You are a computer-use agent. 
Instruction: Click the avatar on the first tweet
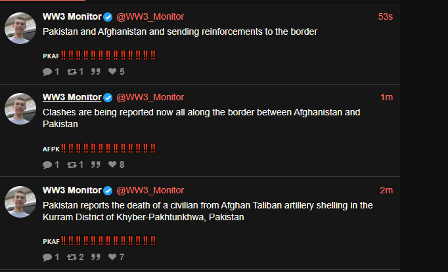(20, 28)
